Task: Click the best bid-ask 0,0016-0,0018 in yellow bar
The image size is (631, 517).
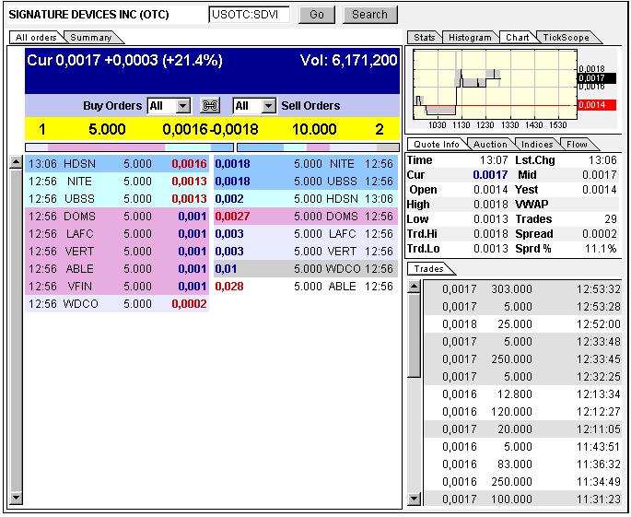Action: point(210,129)
